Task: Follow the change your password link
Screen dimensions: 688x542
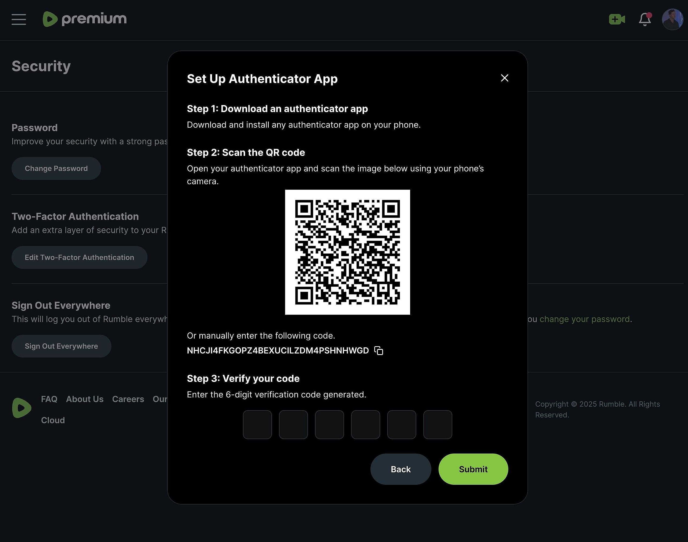Action: [x=585, y=319]
